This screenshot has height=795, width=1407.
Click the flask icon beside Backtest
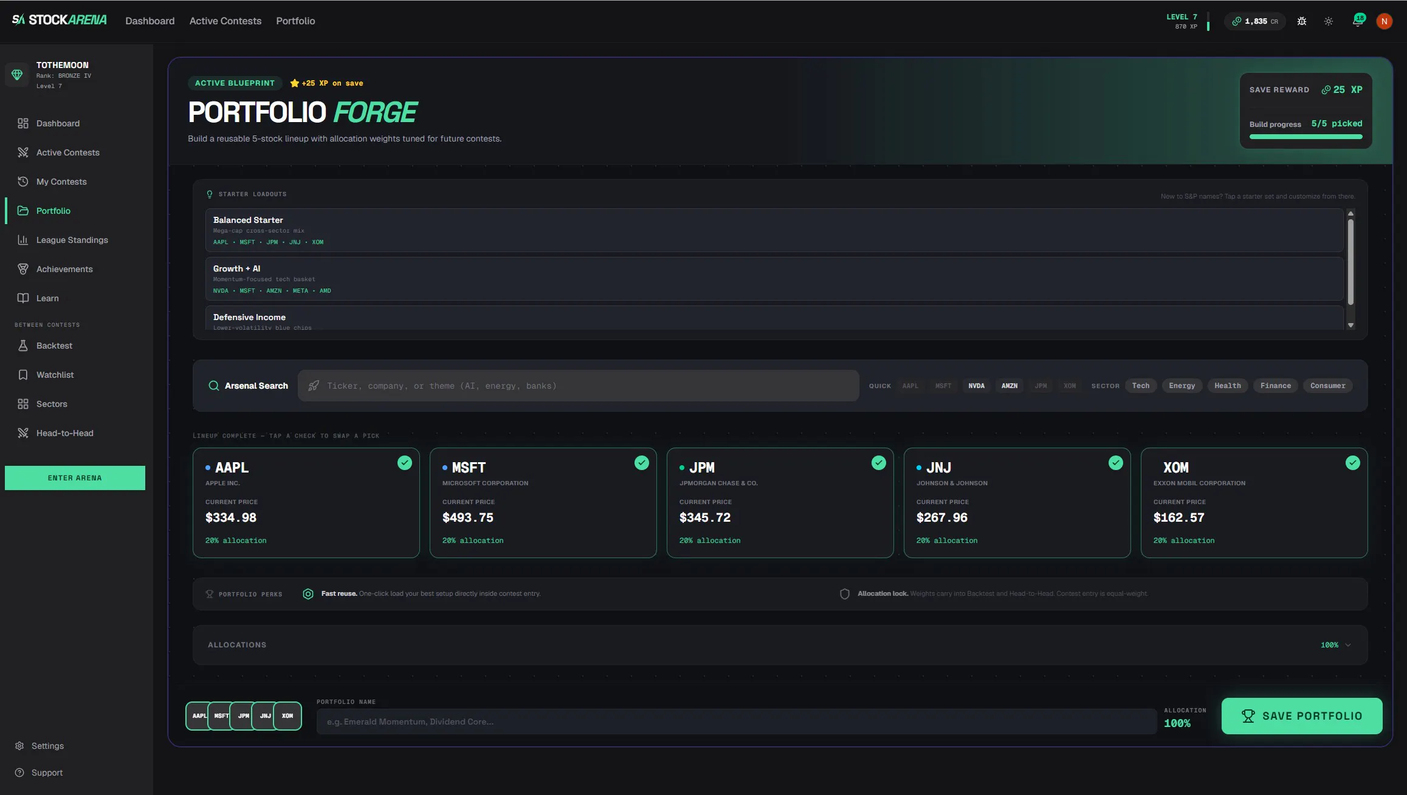coord(23,346)
